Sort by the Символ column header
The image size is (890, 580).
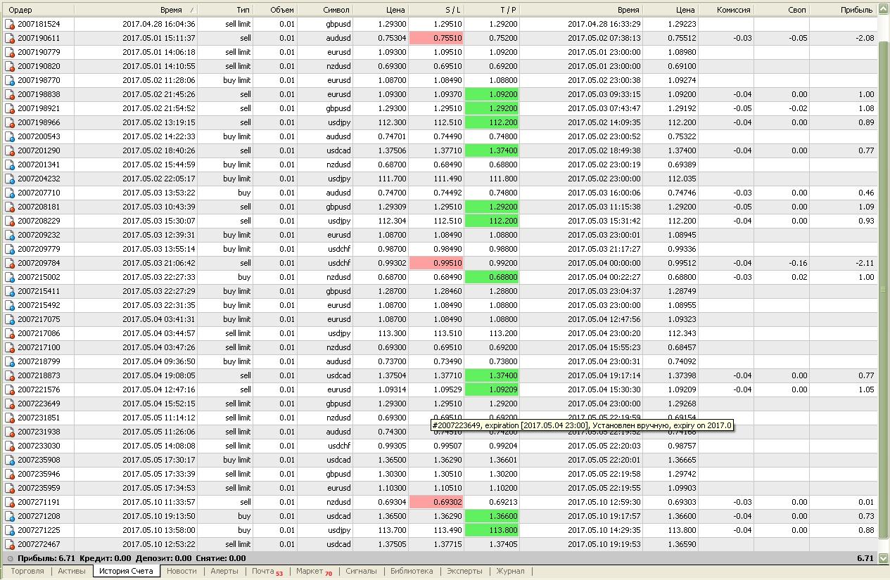[324, 10]
